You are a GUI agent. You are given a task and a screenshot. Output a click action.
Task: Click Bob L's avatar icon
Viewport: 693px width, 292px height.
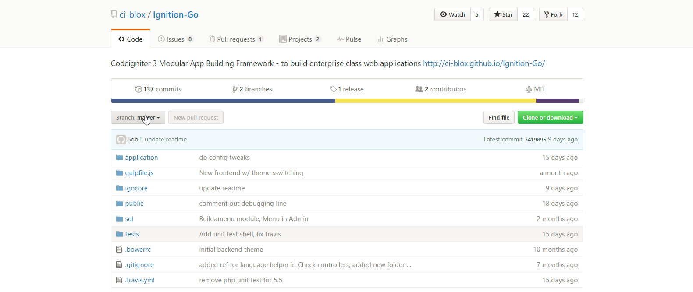[x=121, y=140]
